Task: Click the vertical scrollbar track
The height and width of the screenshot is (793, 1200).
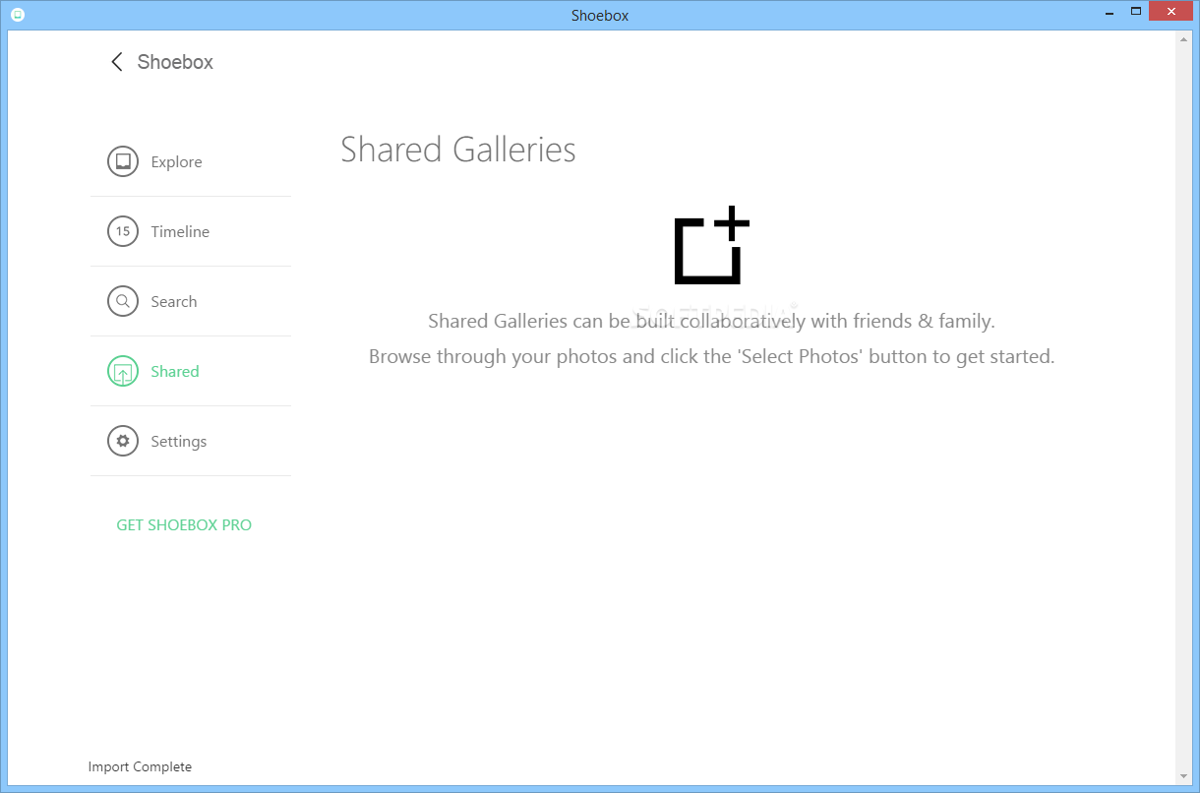Action: (1183, 407)
